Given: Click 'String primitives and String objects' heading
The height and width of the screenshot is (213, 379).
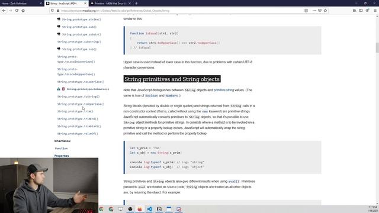Looking at the screenshot, I should pos(172,79).
